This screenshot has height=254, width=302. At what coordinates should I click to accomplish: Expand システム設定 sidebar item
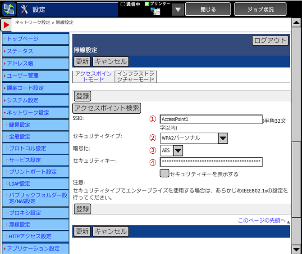tap(36, 100)
